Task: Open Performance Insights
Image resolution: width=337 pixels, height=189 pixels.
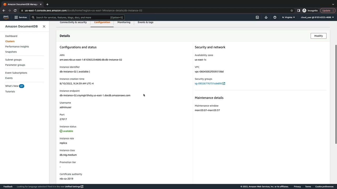Action: tap(17, 46)
